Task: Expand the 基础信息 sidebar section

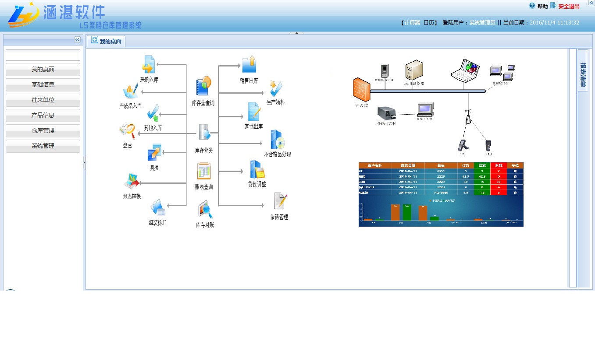Action: (43, 85)
